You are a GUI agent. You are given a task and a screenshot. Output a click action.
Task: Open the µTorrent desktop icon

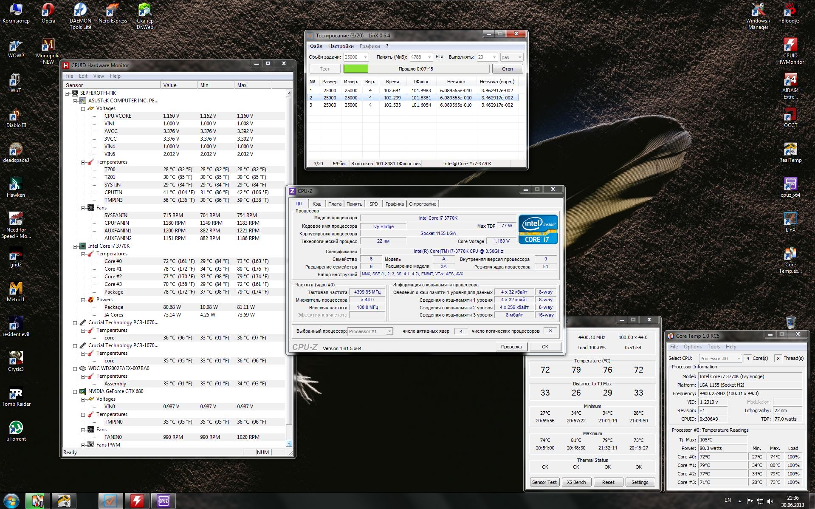click(16, 431)
